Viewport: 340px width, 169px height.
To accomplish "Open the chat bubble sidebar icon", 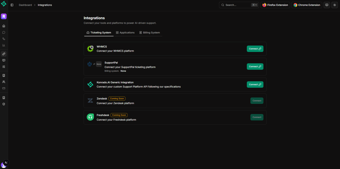I will 4,32.
